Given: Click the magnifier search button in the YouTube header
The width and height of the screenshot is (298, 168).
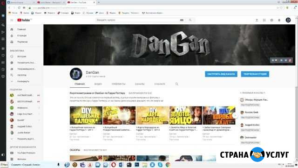Looking at the screenshot, I should click(x=190, y=20).
